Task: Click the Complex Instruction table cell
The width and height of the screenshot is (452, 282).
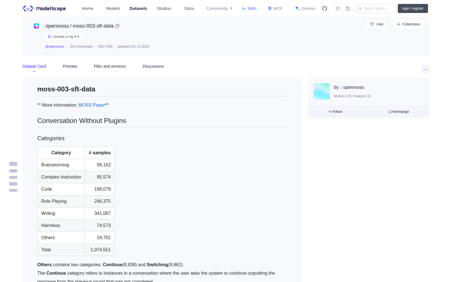Action: coord(61,177)
